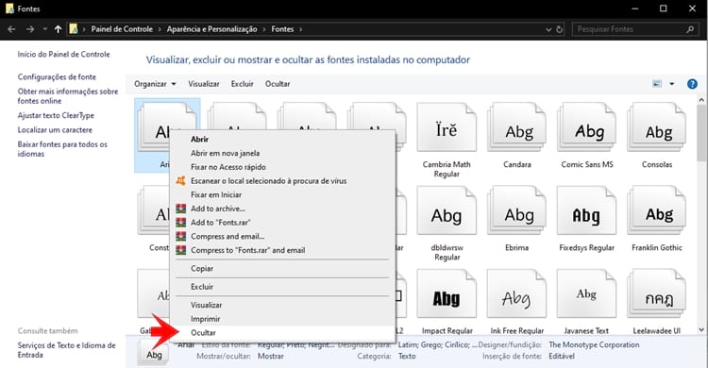The height and width of the screenshot is (368, 708).
Task: Click Ocultar in the toolbar
Action: 278,84
